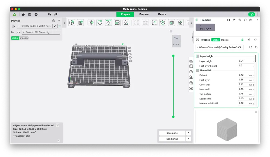Expand the Send print options arrow

coord(188,139)
